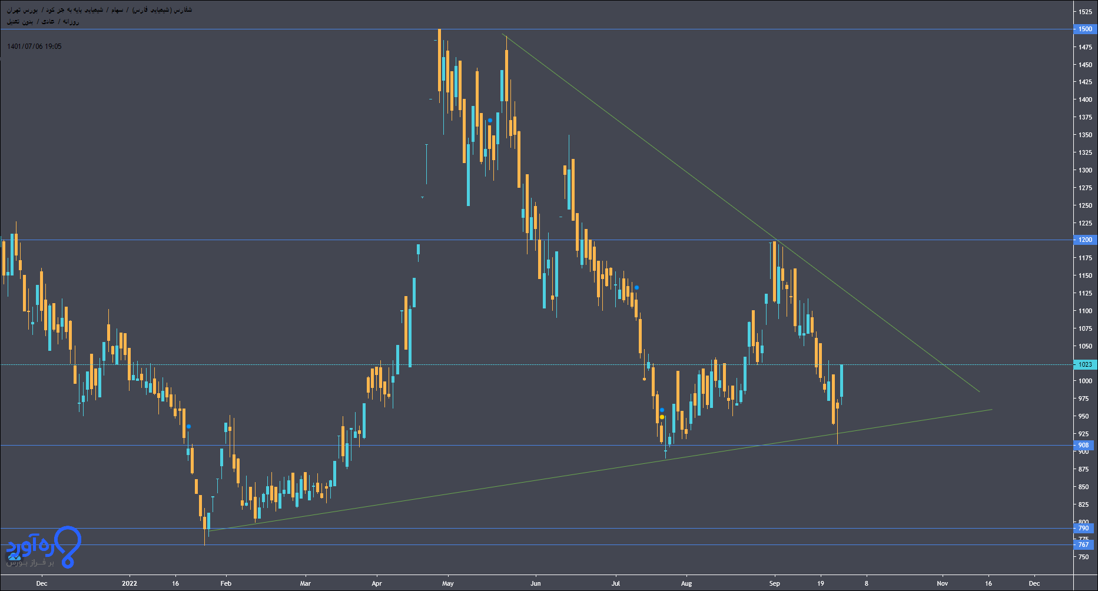This screenshot has height=591, width=1098.
Task: Click the May label on time axis
Action: 447,583
